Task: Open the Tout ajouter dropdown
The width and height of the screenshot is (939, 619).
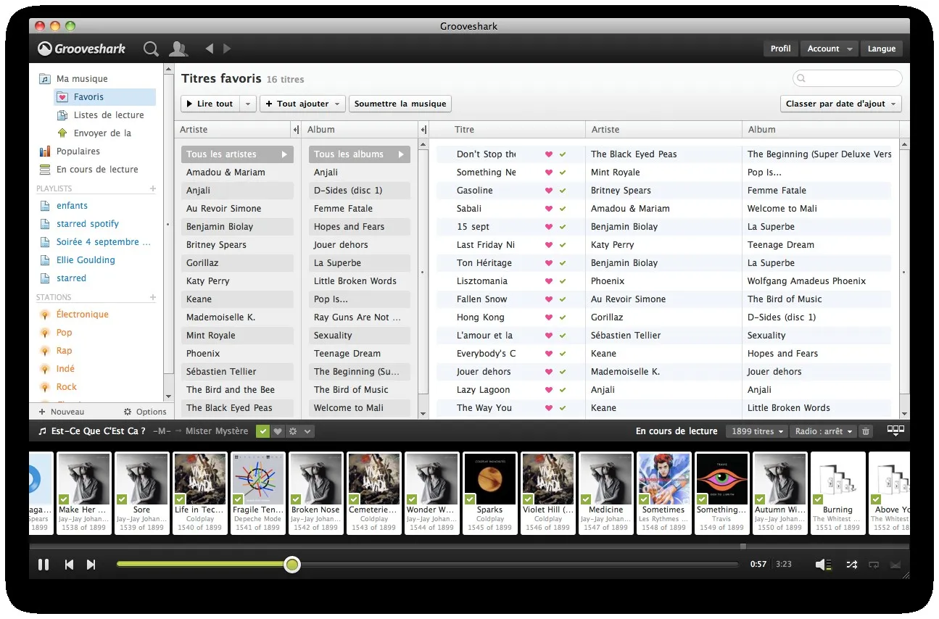Action: tap(302, 104)
